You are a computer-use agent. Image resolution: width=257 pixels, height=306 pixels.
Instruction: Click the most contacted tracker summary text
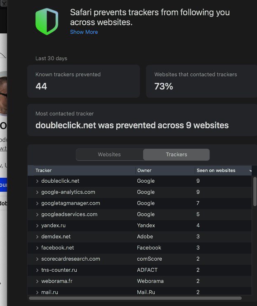(x=132, y=125)
